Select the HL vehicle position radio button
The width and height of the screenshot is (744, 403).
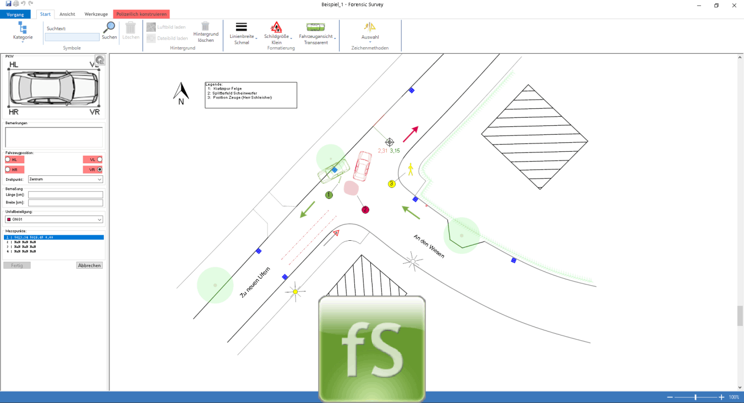click(8, 159)
